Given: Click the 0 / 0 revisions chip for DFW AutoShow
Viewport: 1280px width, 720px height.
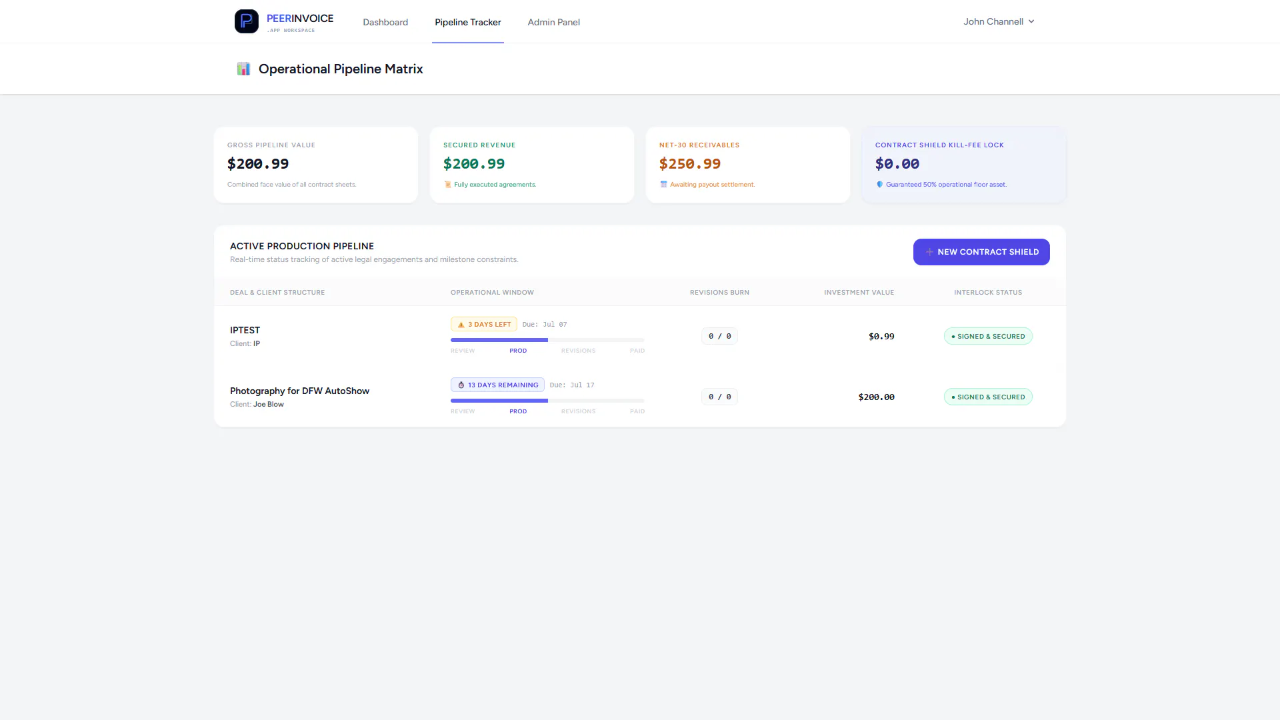Looking at the screenshot, I should (x=720, y=397).
